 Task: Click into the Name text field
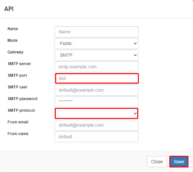click(x=96, y=32)
